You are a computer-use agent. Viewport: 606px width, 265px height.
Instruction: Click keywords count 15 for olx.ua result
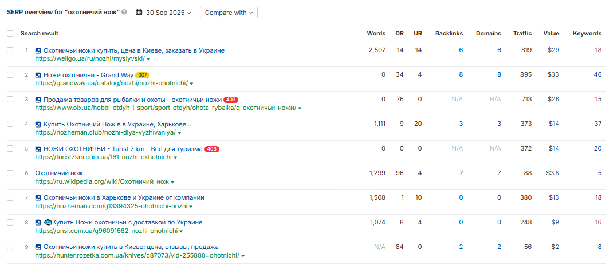coord(599,99)
